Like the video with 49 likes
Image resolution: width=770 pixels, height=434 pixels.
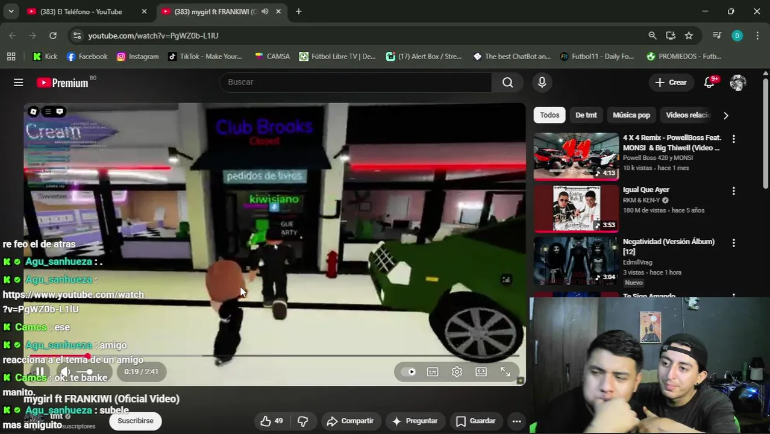click(x=271, y=421)
